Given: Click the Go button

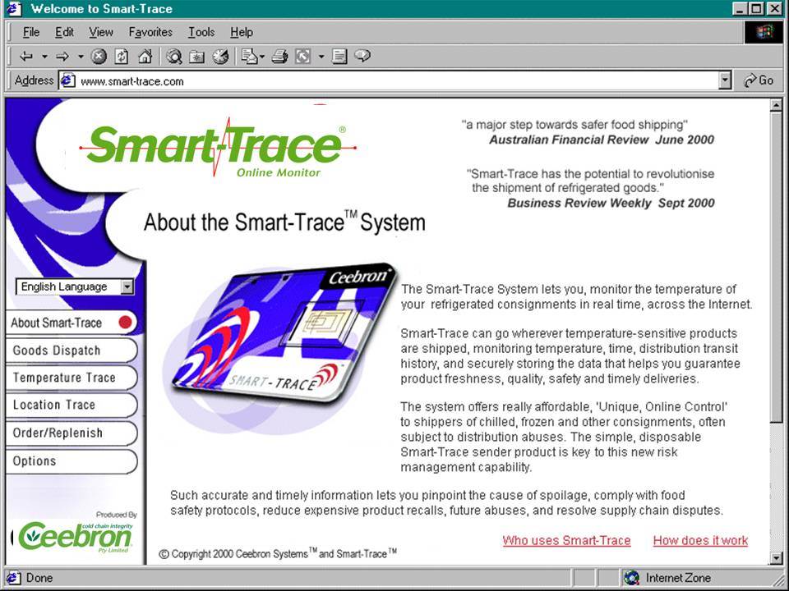Looking at the screenshot, I should point(759,80).
